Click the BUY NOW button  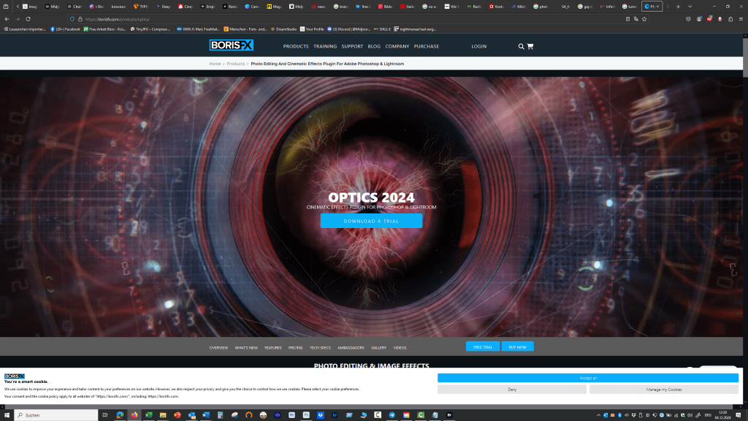click(x=517, y=346)
